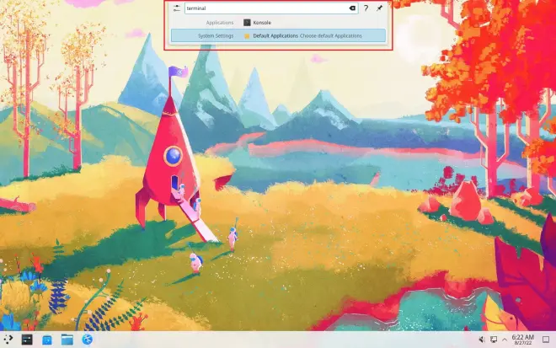
Task: Open System Settings from the taskbar
Action: tap(27, 340)
